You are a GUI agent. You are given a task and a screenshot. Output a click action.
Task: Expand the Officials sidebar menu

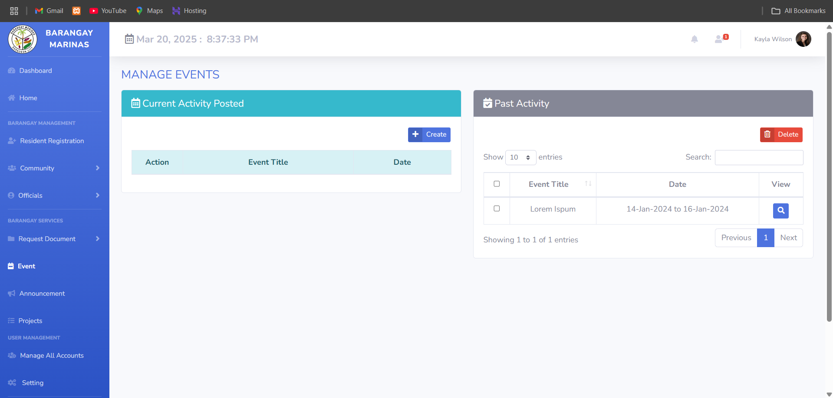point(54,196)
